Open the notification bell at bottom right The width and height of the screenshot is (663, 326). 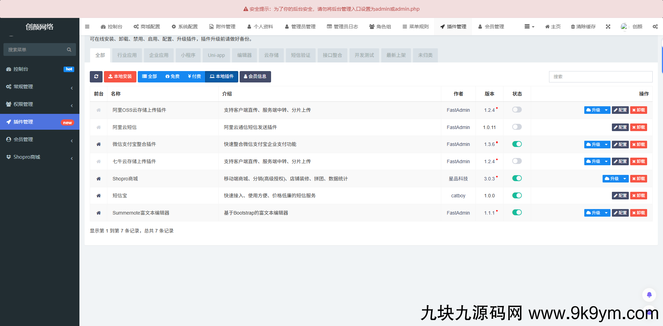pos(649,295)
